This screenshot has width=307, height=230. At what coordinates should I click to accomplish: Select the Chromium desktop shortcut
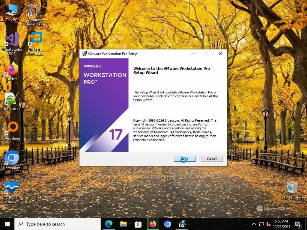pos(12,161)
